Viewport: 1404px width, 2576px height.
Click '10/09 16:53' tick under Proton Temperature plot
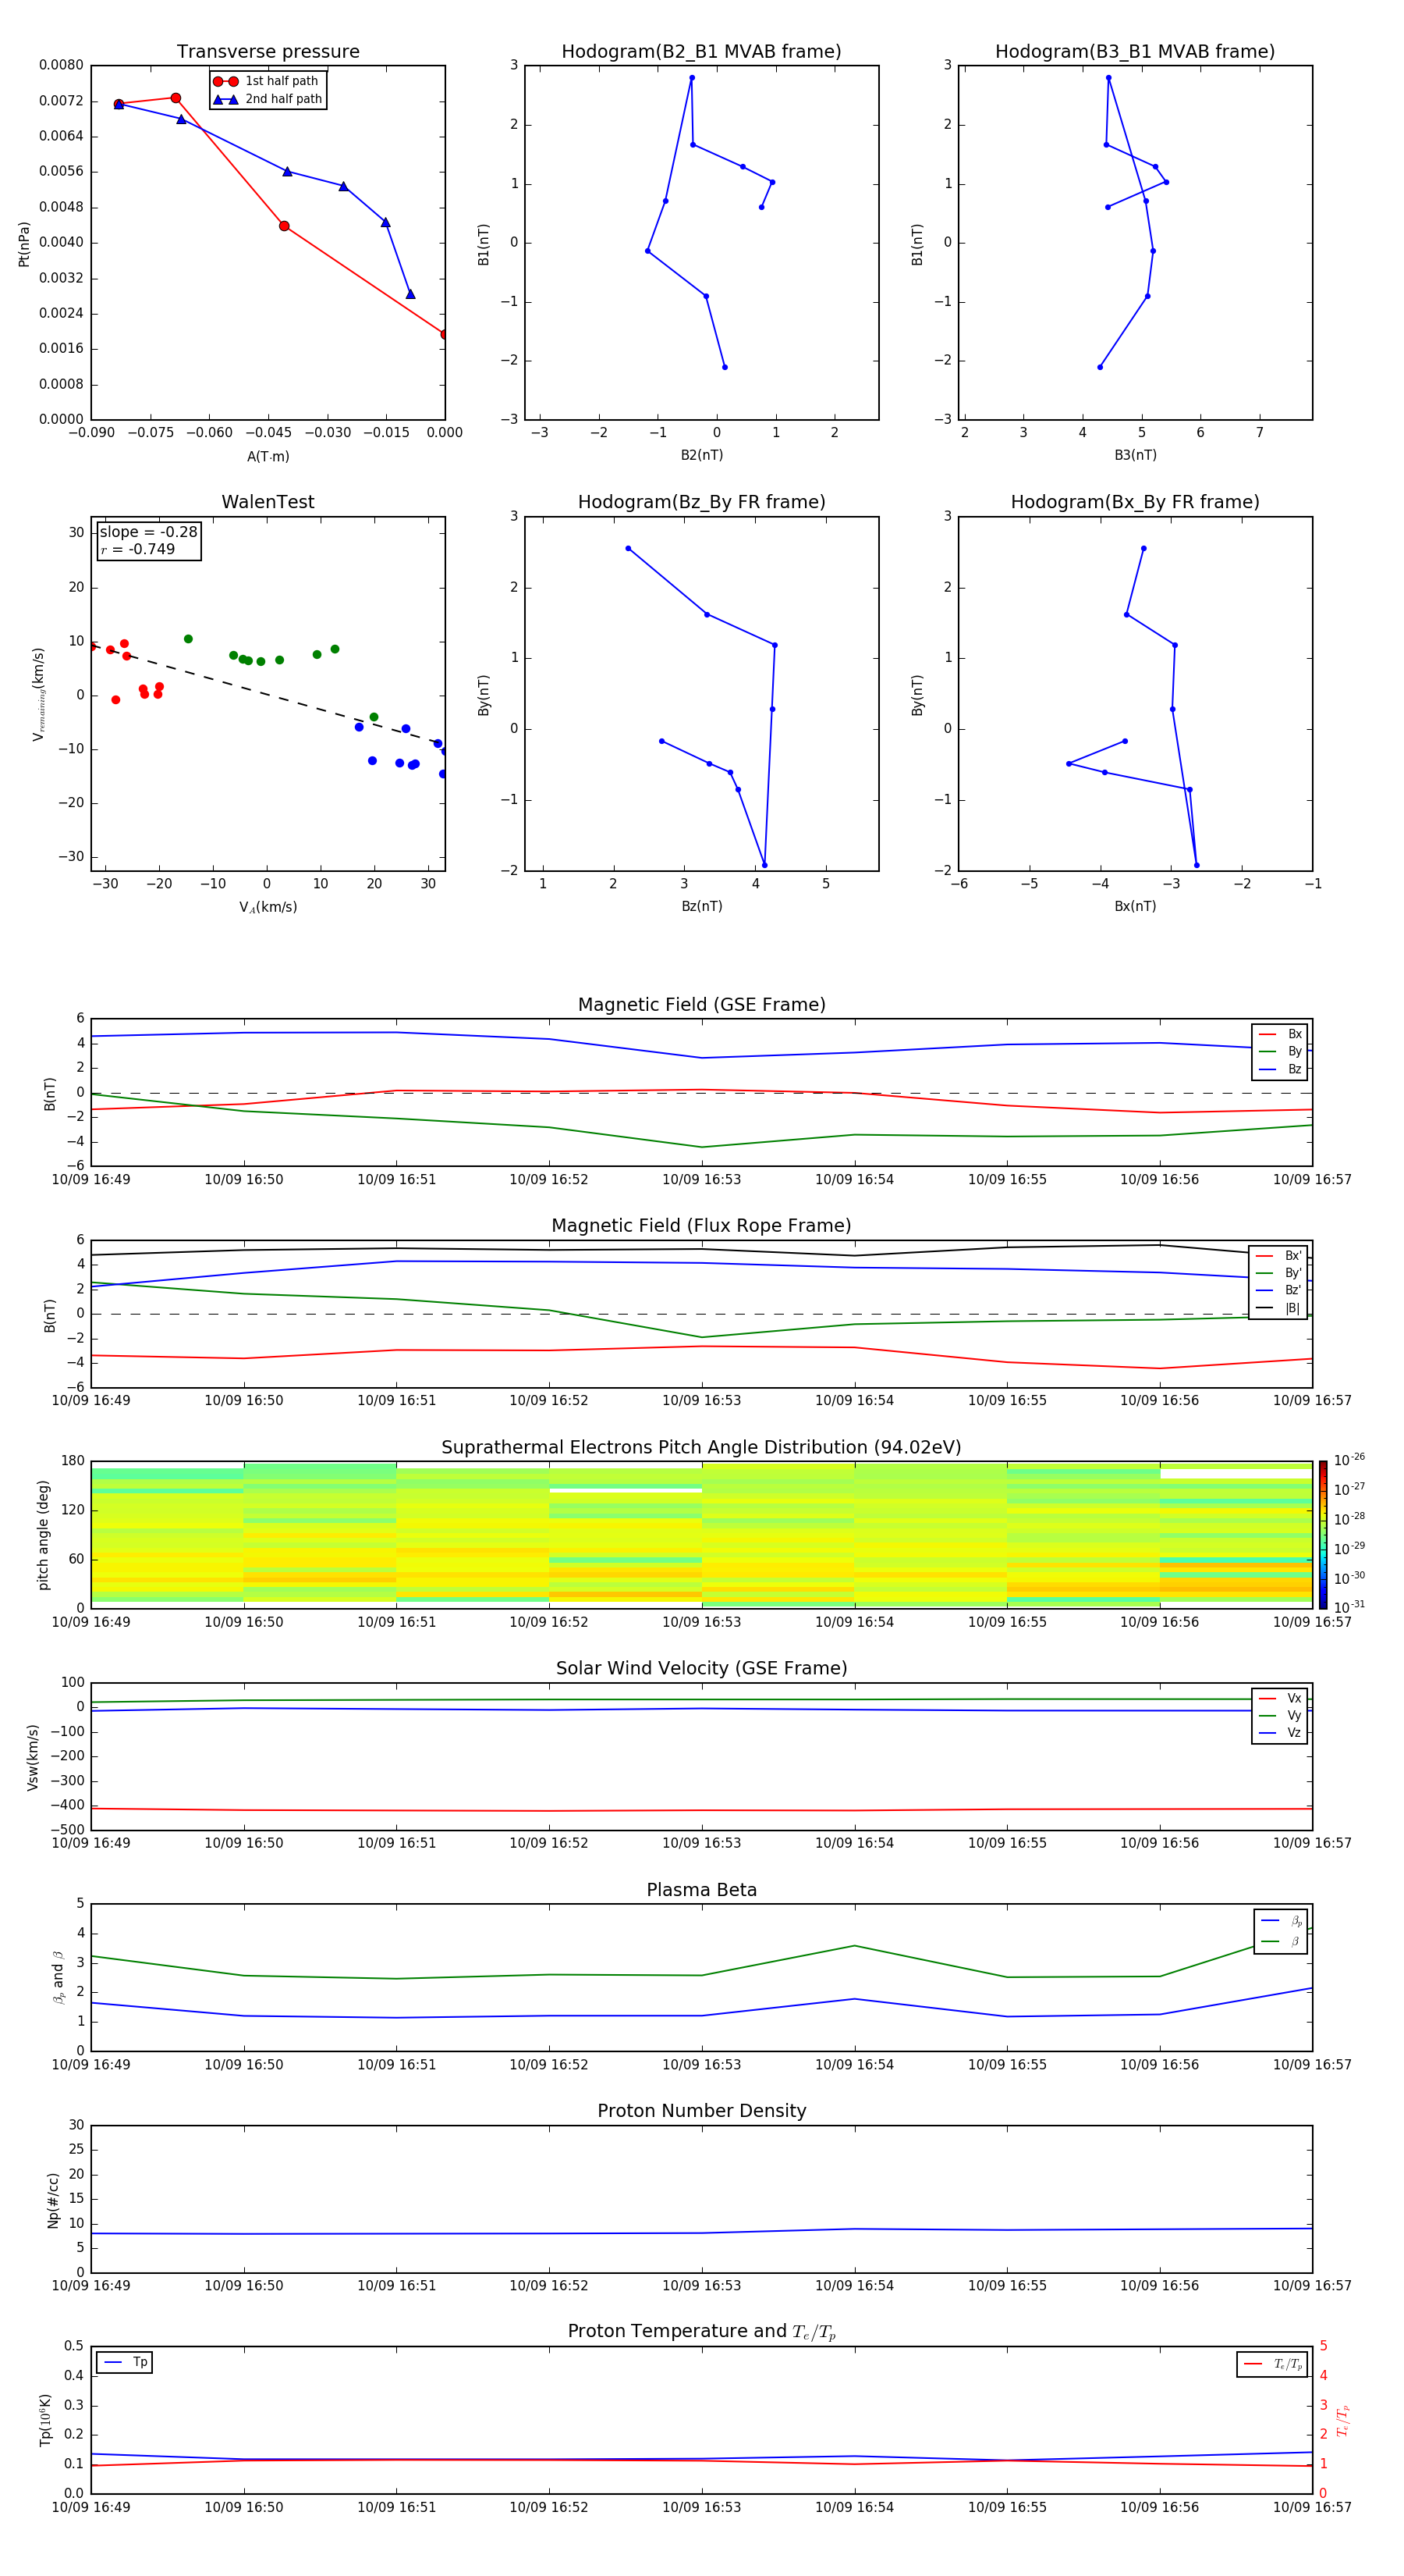click(x=701, y=2507)
